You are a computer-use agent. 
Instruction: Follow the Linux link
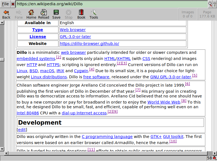click(22, 71)
